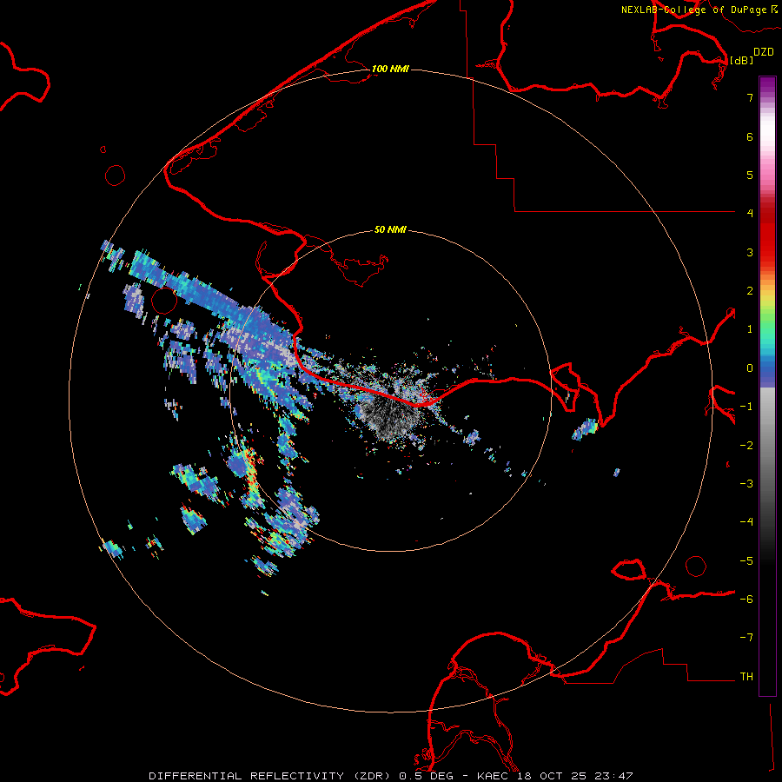This screenshot has height=782, width=782.
Task: Click the 1 dB tick label on the scale
Action: click(x=750, y=329)
